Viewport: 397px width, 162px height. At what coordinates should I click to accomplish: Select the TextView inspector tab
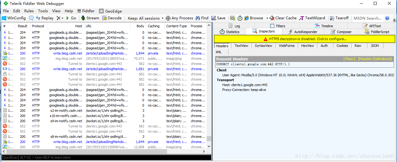241,46
